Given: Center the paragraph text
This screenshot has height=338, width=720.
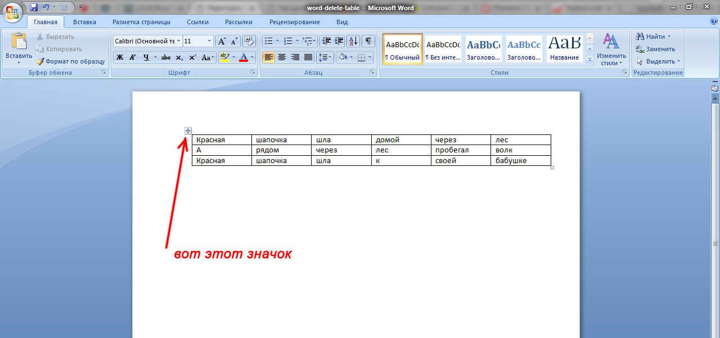Looking at the screenshot, I should tap(282, 57).
